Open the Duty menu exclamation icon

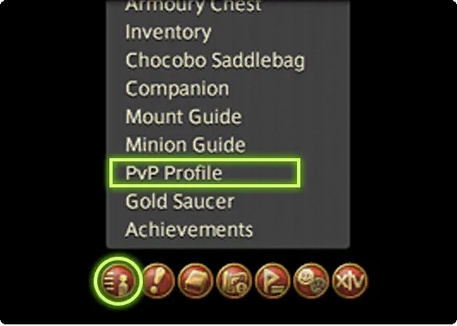[158, 281]
